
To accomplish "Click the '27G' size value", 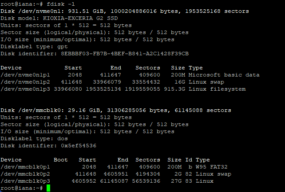I will 176,181.
